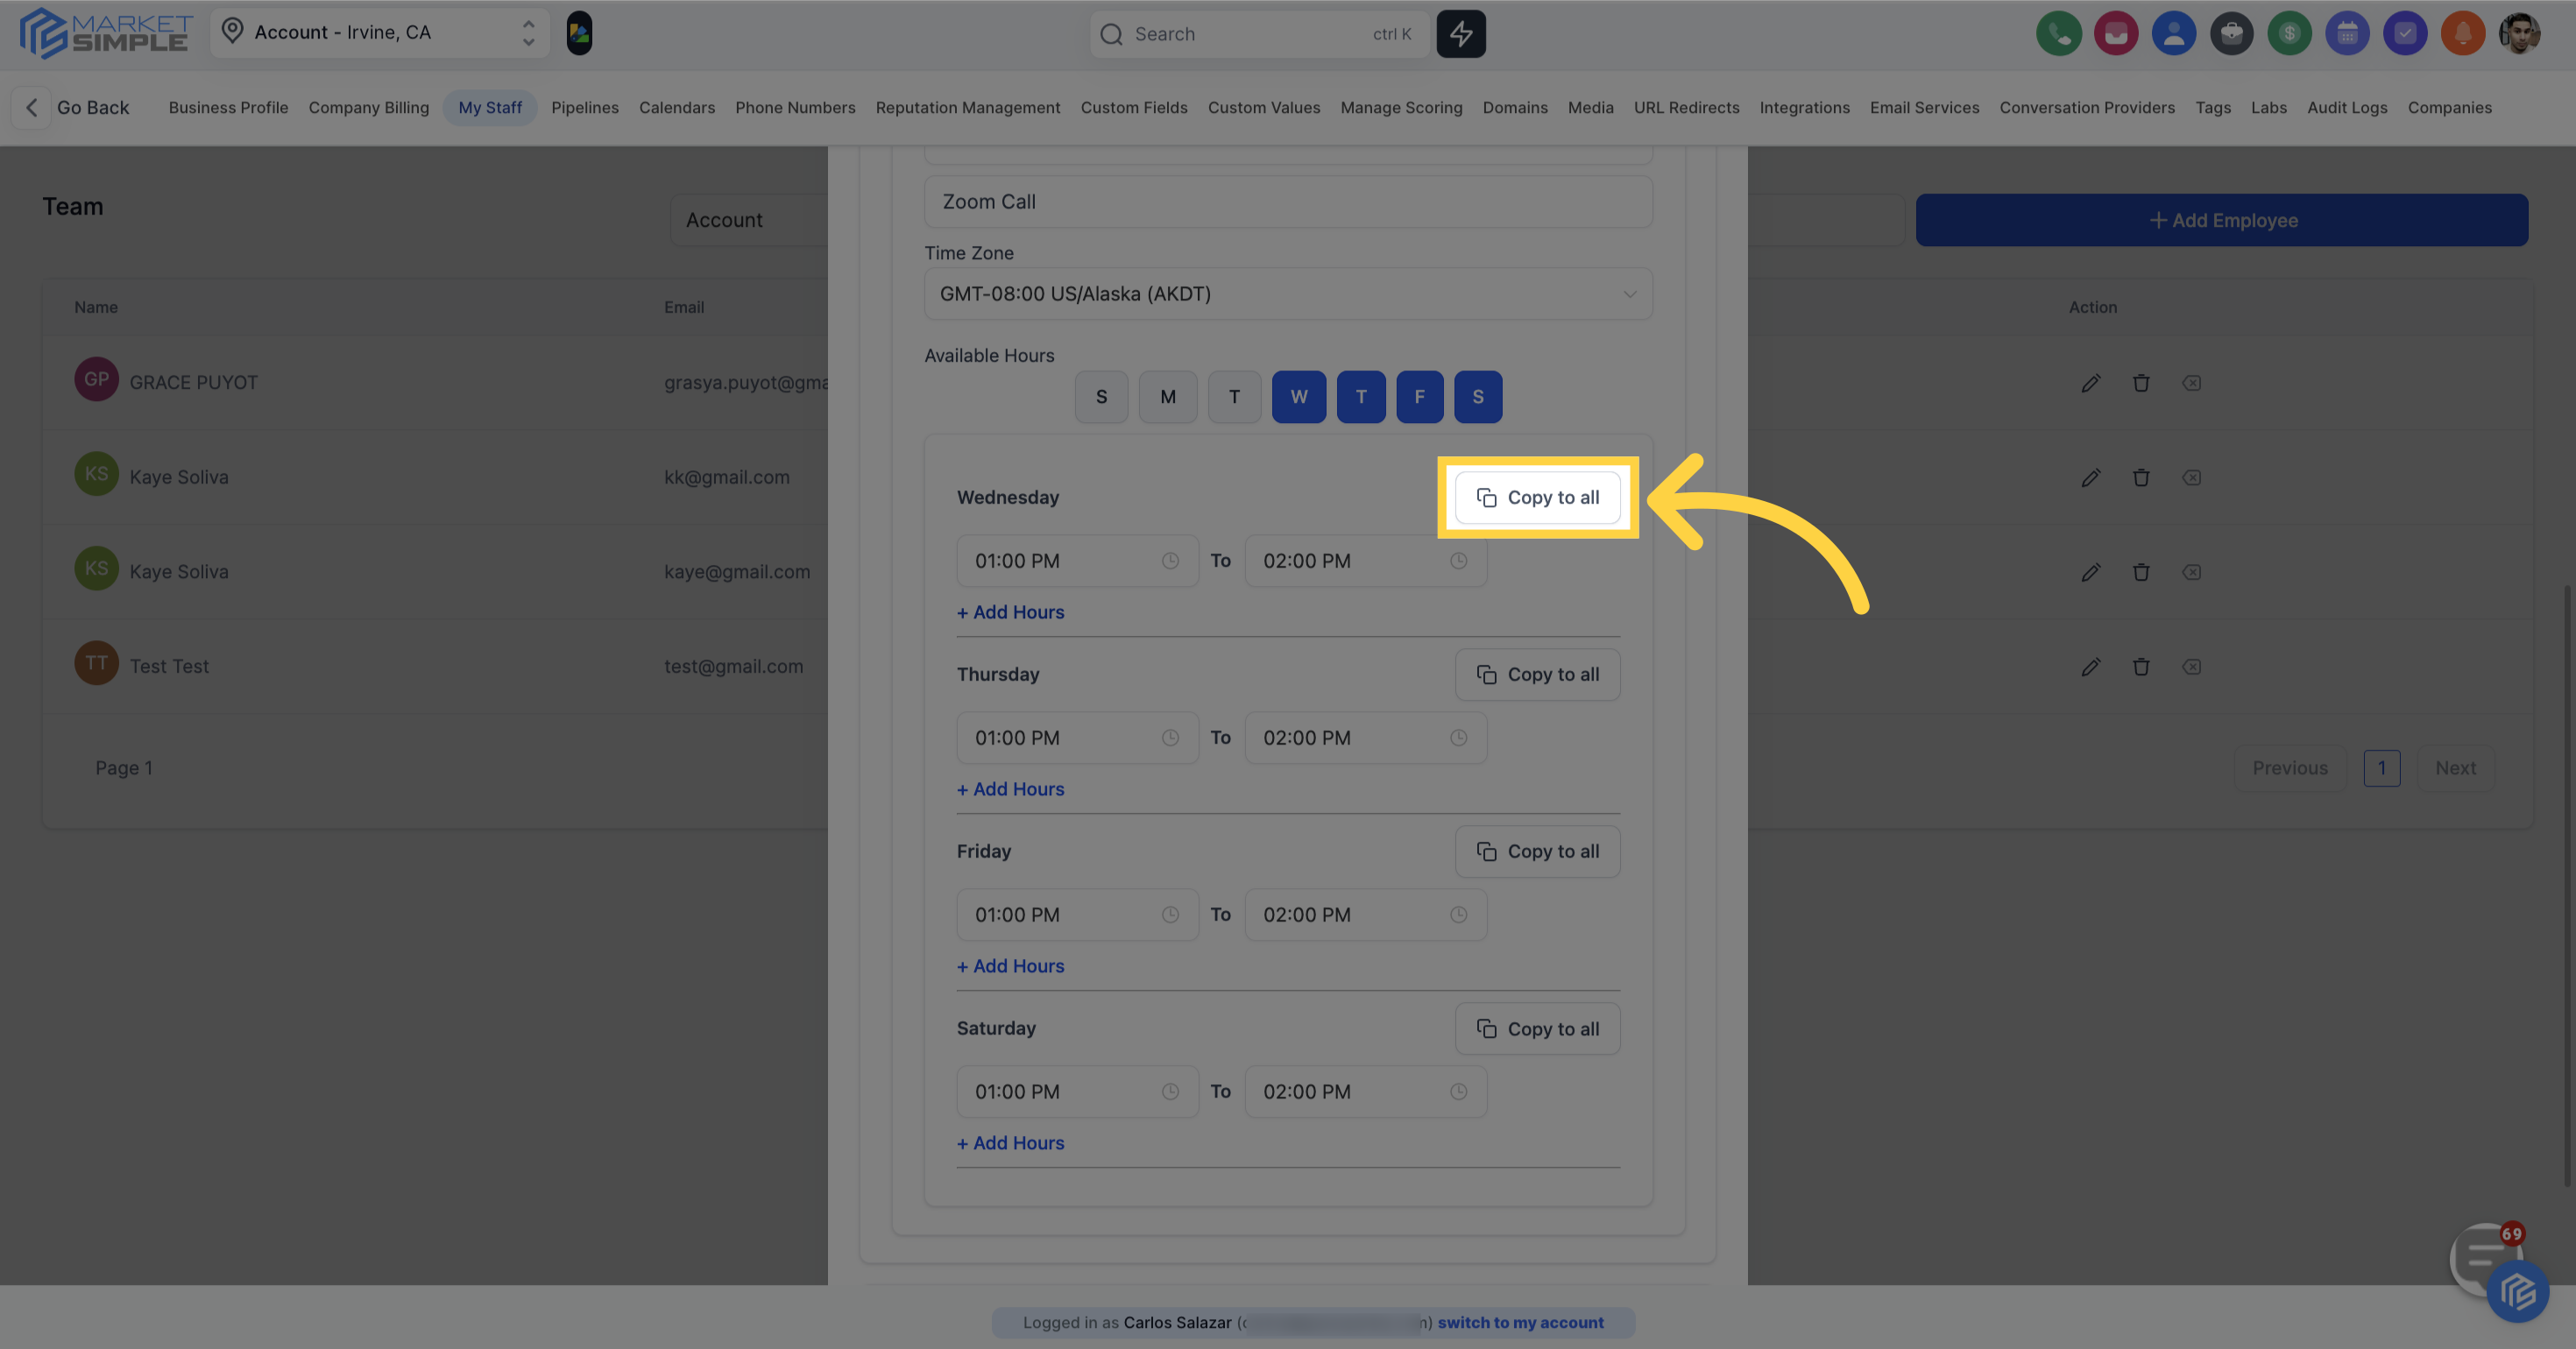Open the payments dollar icon
Image resolution: width=2576 pixels, height=1349 pixels.
(2290, 33)
